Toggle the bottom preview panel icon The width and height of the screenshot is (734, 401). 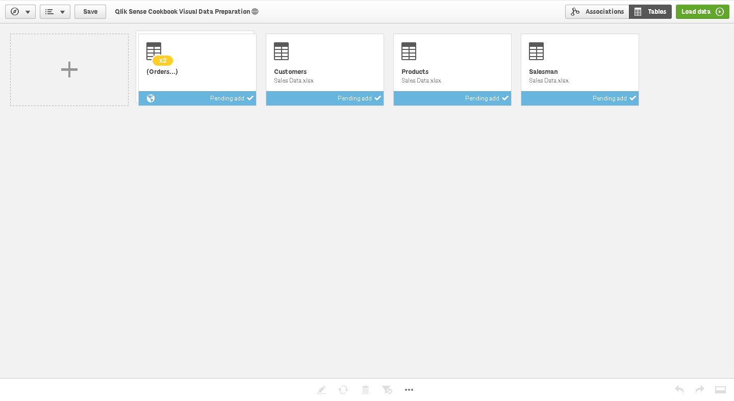tap(720, 390)
